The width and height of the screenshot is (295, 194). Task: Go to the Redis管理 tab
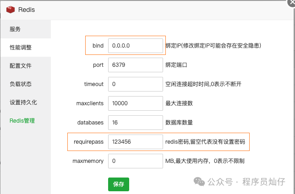tap(26, 120)
